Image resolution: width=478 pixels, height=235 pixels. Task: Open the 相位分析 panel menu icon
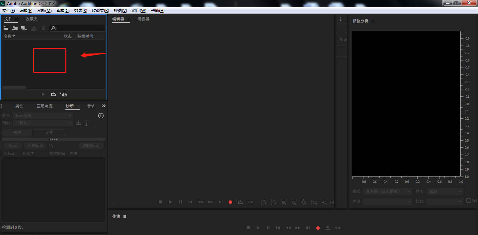pyautogui.click(x=373, y=21)
